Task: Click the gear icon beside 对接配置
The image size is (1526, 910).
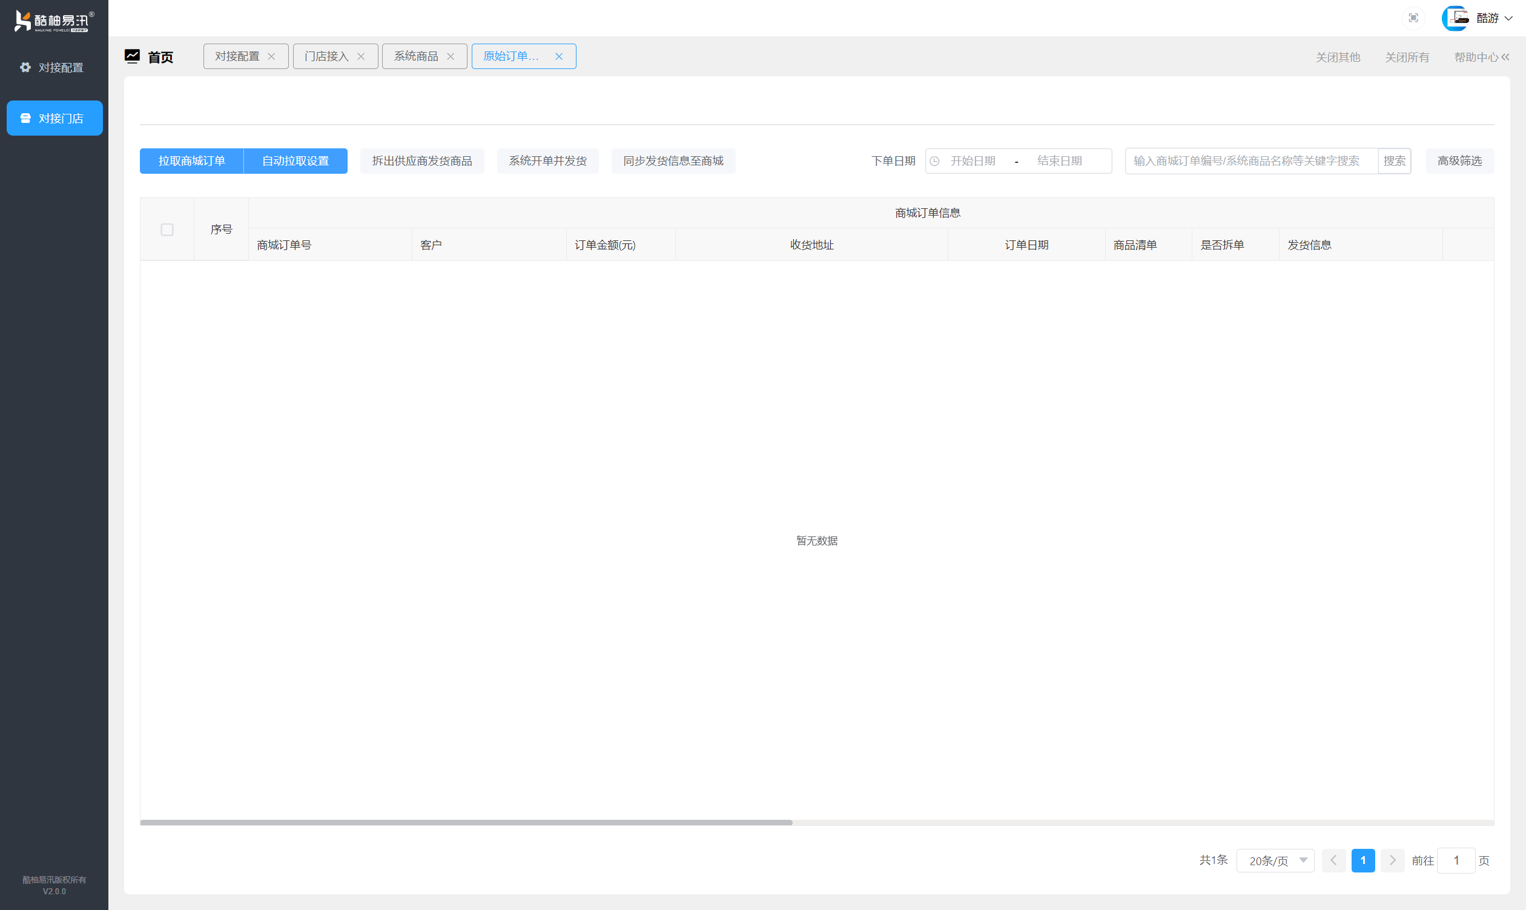Action: click(25, 67)
